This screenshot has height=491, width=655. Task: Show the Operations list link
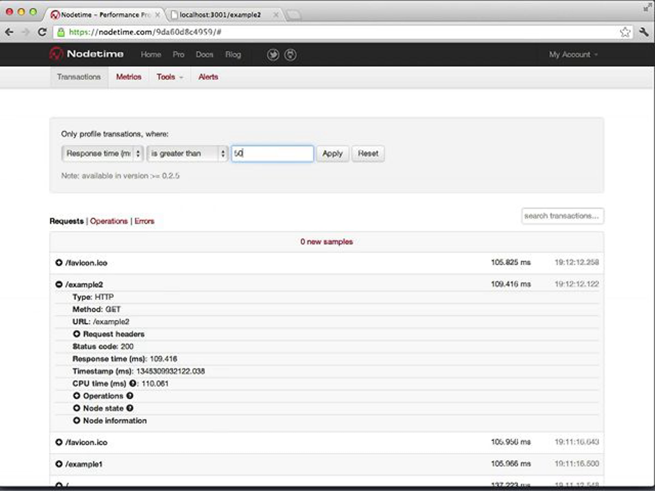pyautogui.click(x=109, y=221)
